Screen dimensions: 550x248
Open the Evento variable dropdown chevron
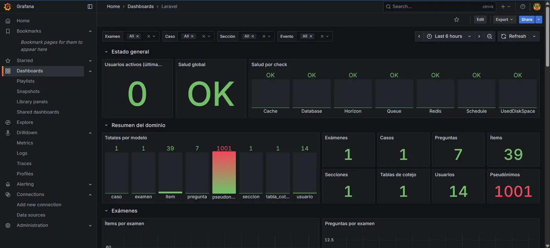tap(327, 36)
